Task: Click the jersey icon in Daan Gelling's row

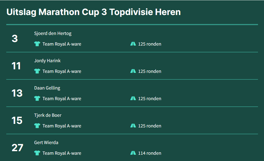Action: pyautogui.click(x=37, y=98)
